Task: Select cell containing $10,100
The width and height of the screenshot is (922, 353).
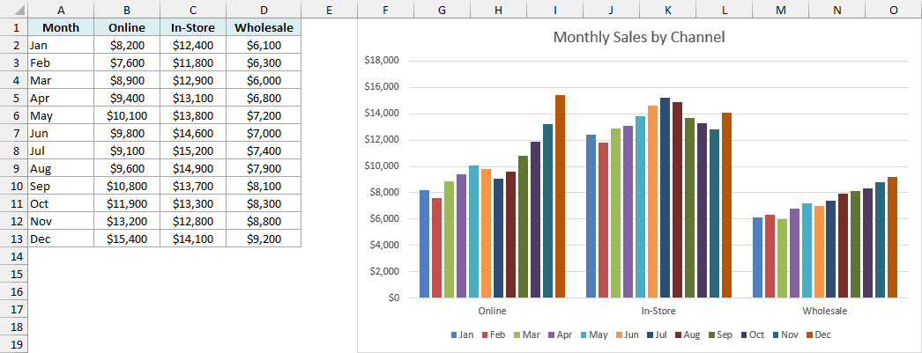Action: (x=126, y=115)
